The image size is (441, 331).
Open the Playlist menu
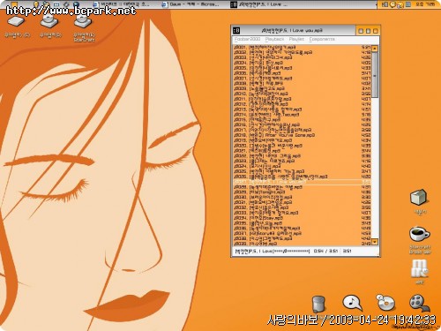coord(296,39)
